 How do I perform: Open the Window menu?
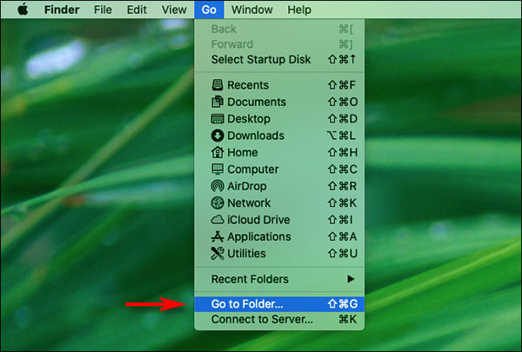[x=252, y=10]
